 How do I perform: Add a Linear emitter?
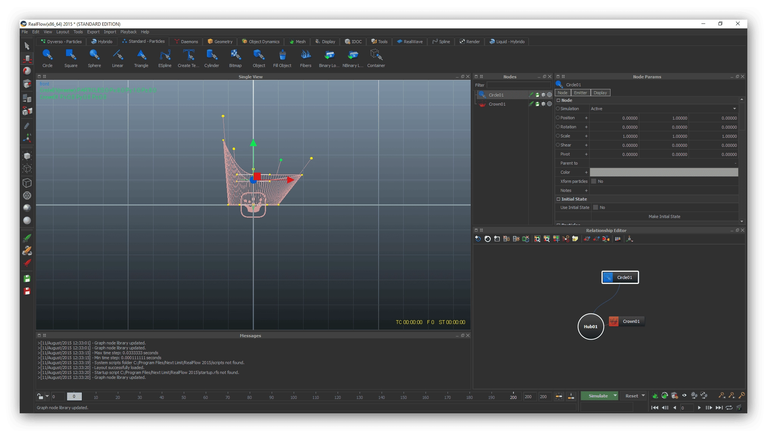117,58
